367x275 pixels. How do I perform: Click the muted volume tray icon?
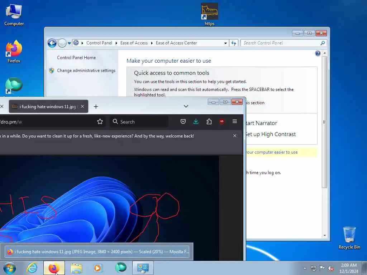(331, 268)
